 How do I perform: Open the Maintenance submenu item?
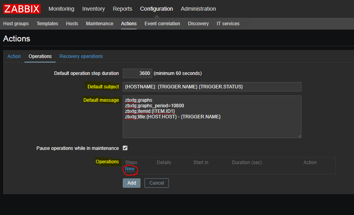pos(99,24)
